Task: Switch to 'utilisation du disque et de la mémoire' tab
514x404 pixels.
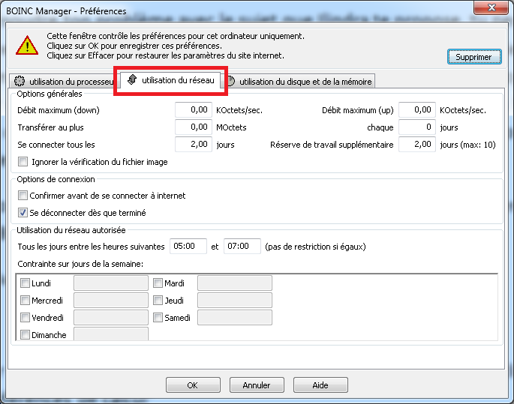Action: tap(300, 81)
